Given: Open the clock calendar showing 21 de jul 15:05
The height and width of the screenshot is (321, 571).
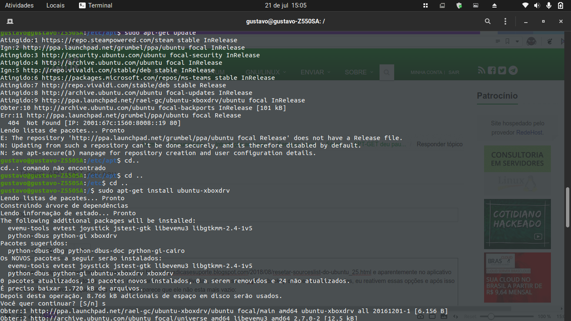Looking at the screenshot, I should (x=285, y=5).
